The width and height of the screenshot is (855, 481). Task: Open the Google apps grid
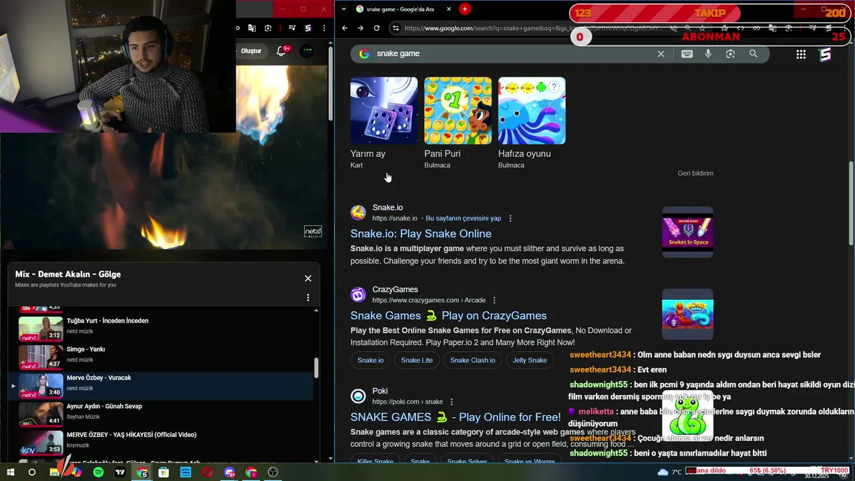801,54
